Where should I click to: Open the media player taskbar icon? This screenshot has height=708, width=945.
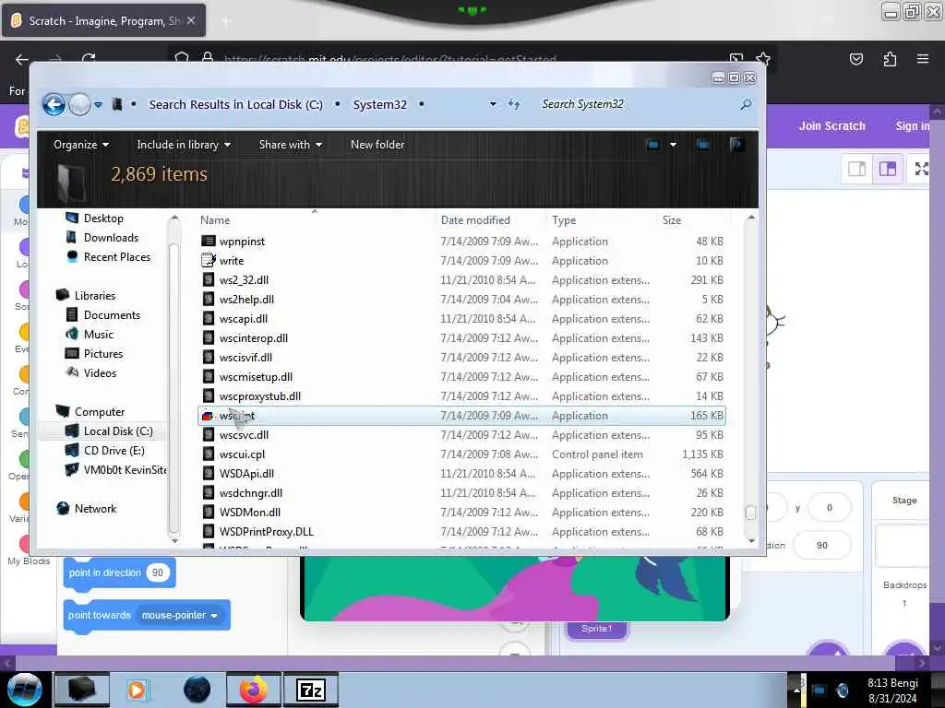tap(137, 690)
